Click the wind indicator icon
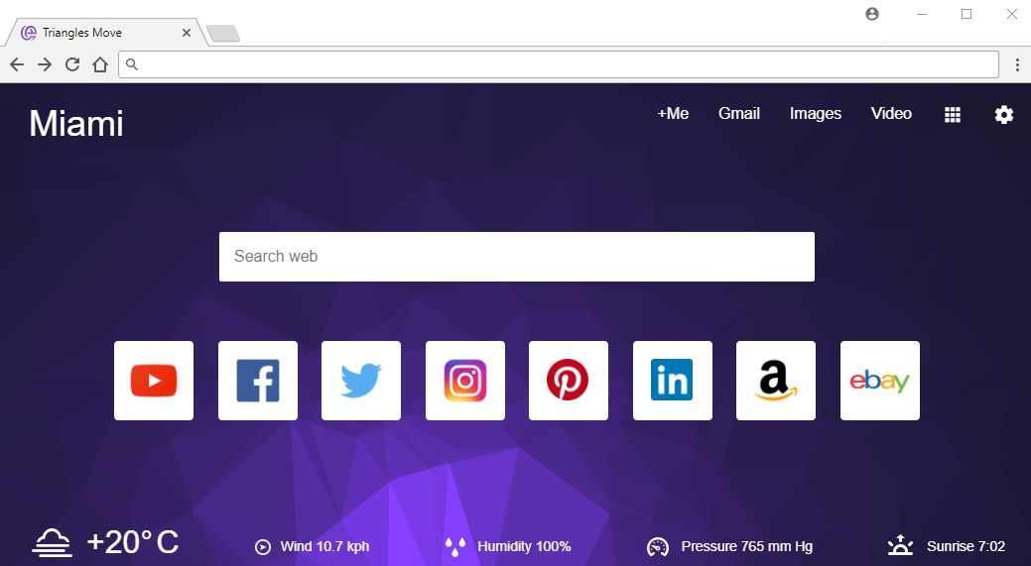This screenshot has width=1031, height=566. [x=262, y=547]
